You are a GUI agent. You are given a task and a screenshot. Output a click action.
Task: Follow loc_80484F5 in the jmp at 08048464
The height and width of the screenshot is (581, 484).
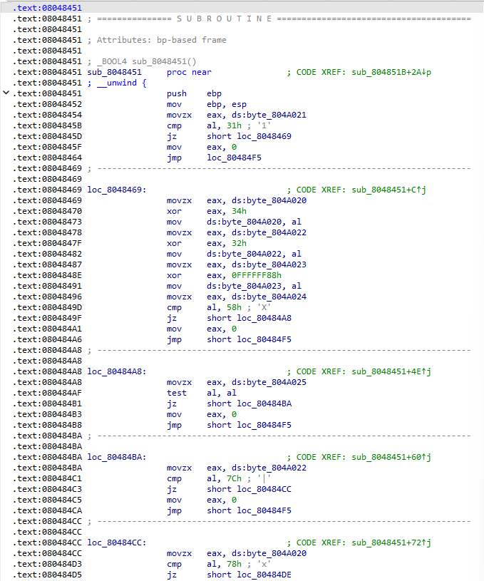click(x=235, y=158)
